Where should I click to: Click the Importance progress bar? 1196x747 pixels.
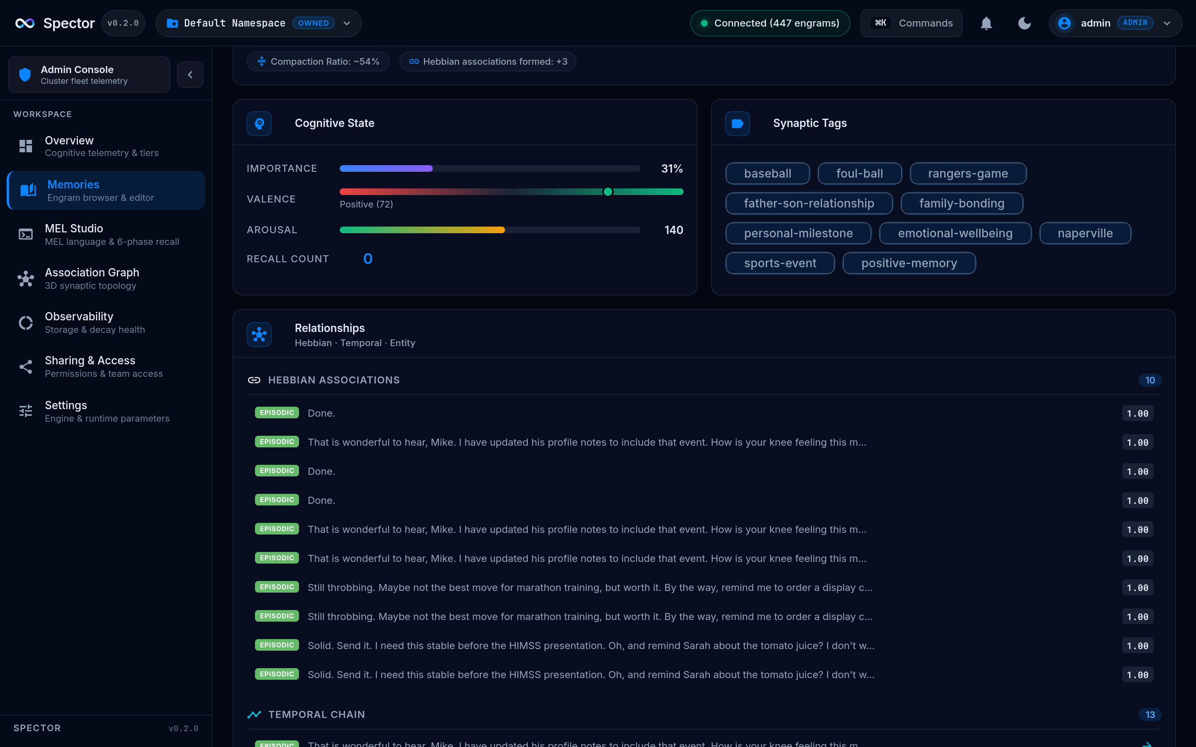pyautogui.click(x=490, y=168)
